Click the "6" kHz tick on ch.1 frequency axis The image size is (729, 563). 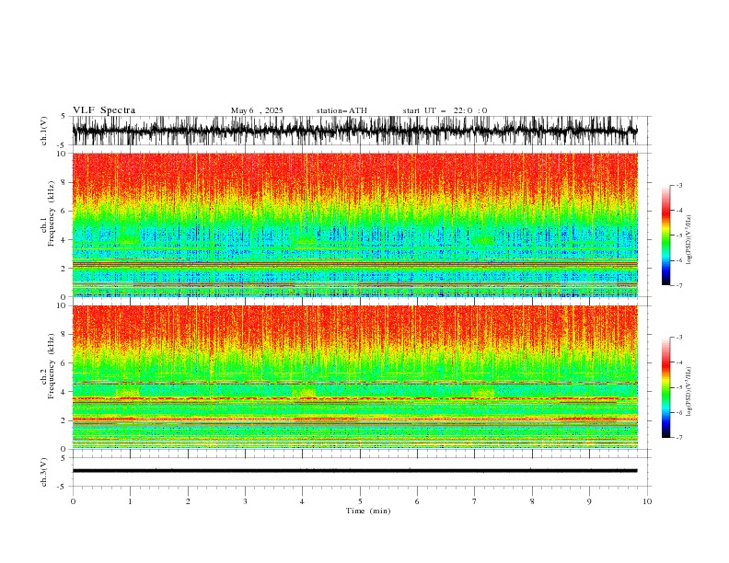click(64, 211)
